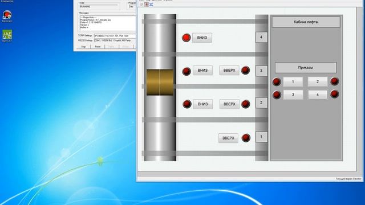Select cabin order button 1
This screenshot has height=205, width=365.
point(293,81)
